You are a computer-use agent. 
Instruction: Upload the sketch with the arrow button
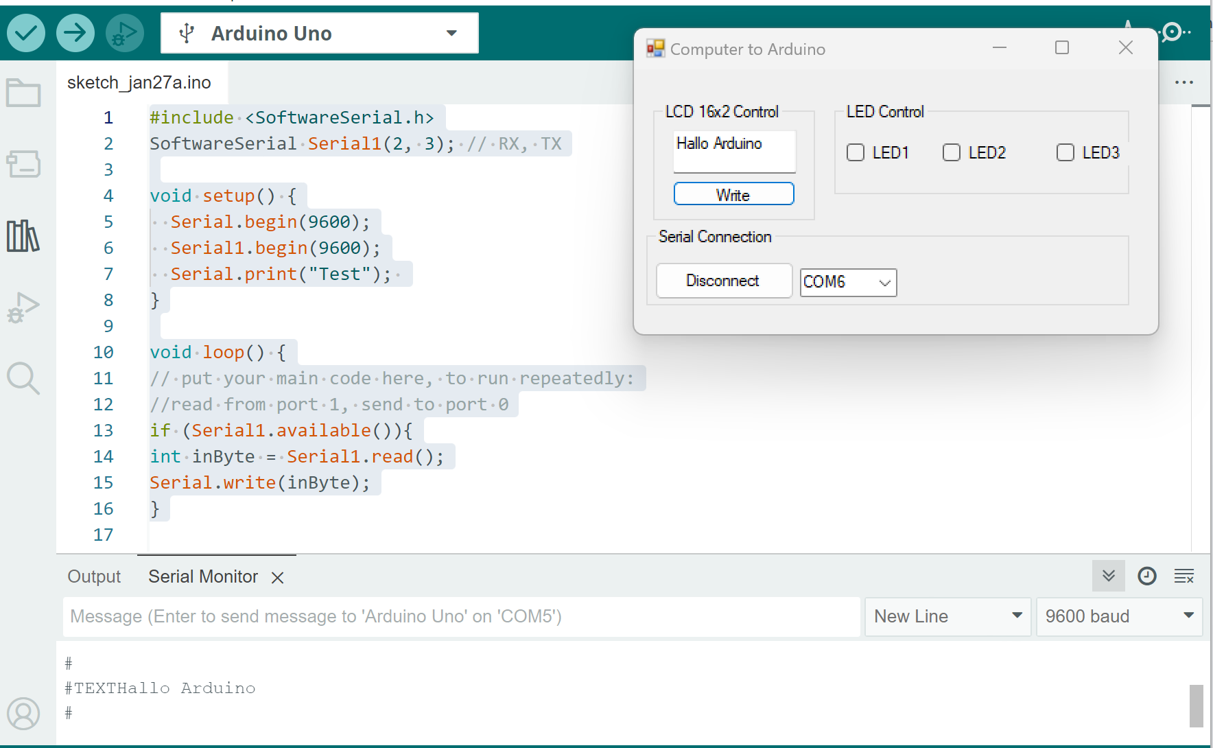click(x=75, y=33)
